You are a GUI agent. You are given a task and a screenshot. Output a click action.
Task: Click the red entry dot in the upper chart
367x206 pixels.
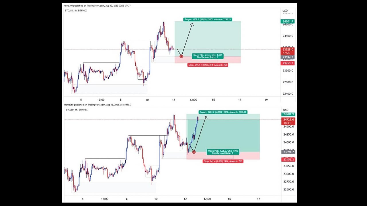[x=181, y=56]
